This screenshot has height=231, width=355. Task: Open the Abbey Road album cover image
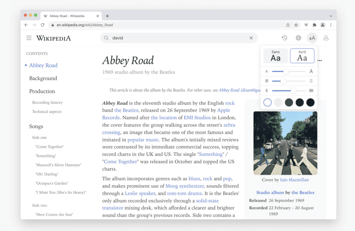point(285,143)
